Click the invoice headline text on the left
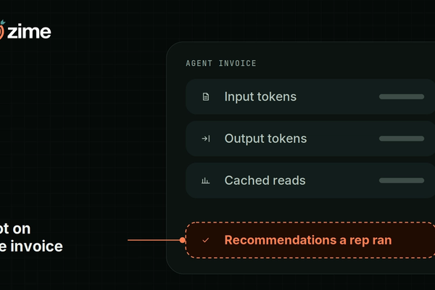The image size is (435, 290). (31, 238)
